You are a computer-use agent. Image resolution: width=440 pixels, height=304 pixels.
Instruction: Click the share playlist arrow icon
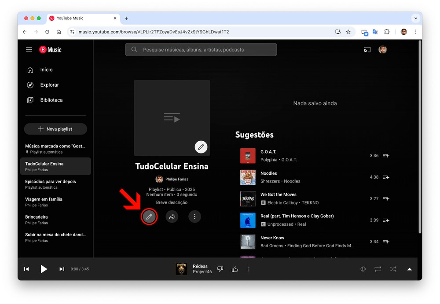(x=172, y=216)
